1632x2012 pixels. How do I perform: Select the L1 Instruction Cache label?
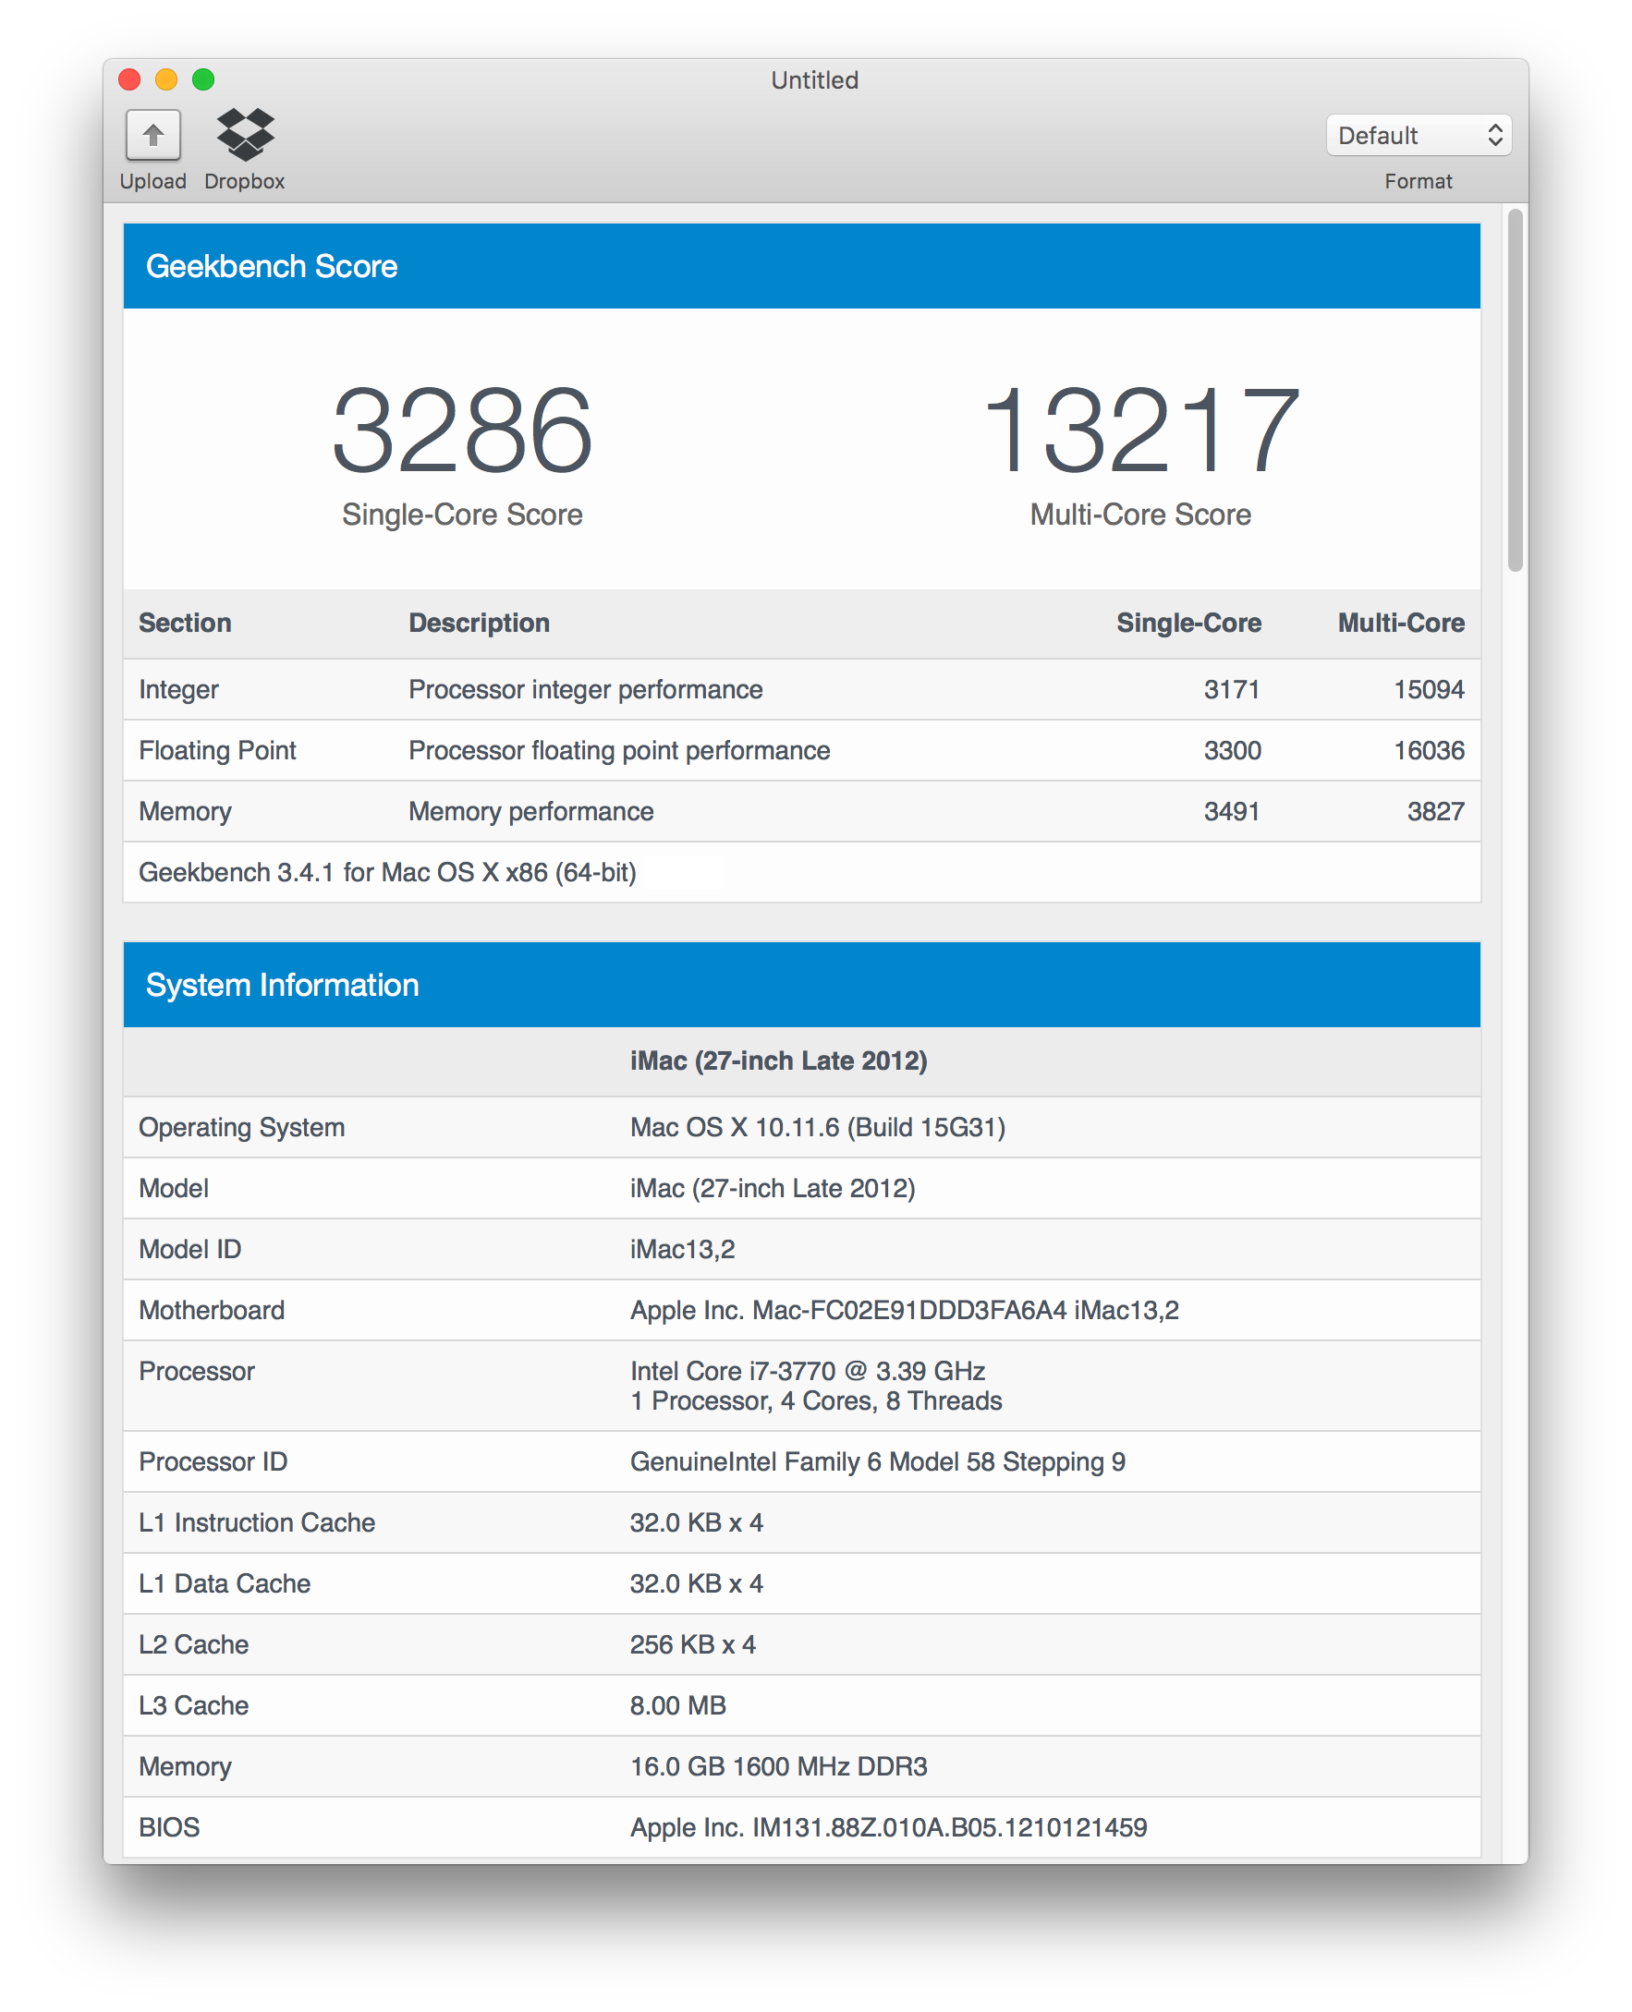click(x=257, y=1523)
